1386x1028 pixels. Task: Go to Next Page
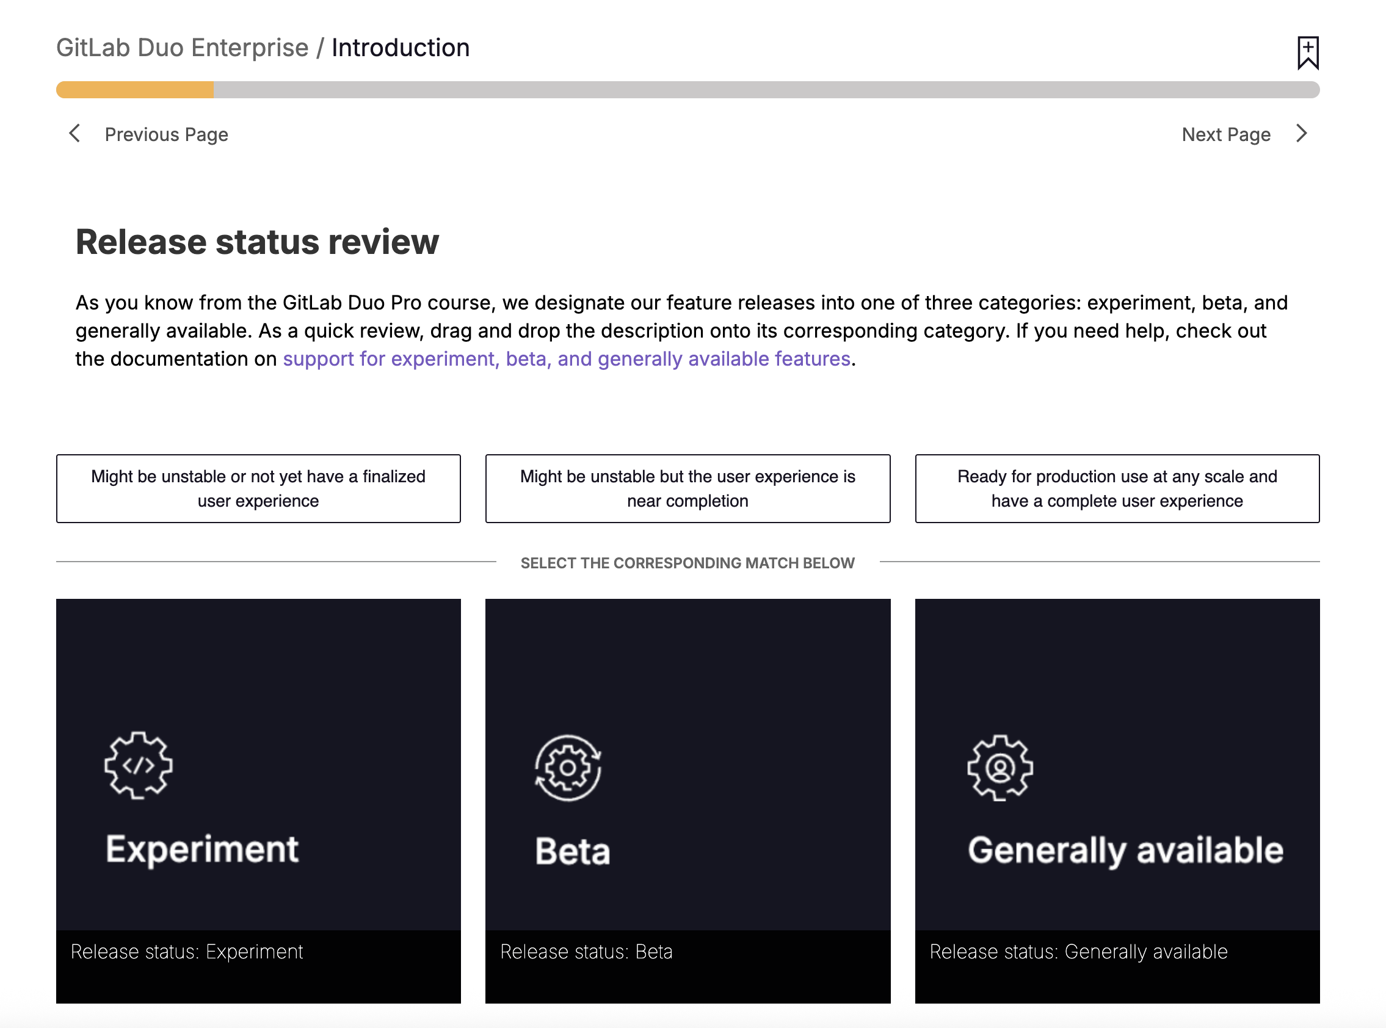pyautogui.click(x=1225, y=134)
